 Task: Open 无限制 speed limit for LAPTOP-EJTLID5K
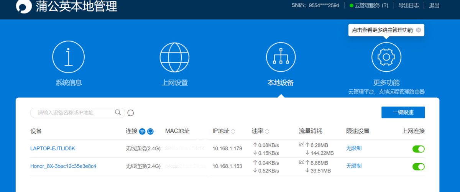point(354,148)
